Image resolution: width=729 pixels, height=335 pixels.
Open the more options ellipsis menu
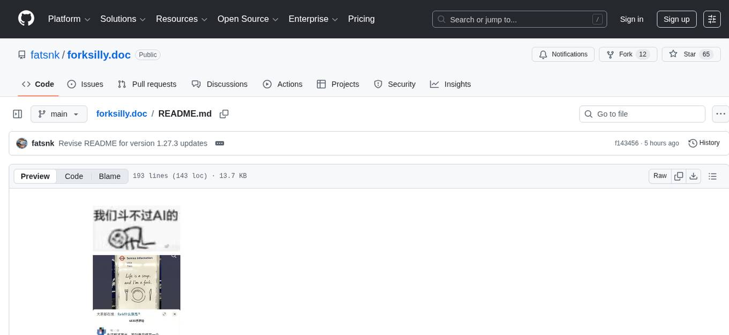point(720,113)
